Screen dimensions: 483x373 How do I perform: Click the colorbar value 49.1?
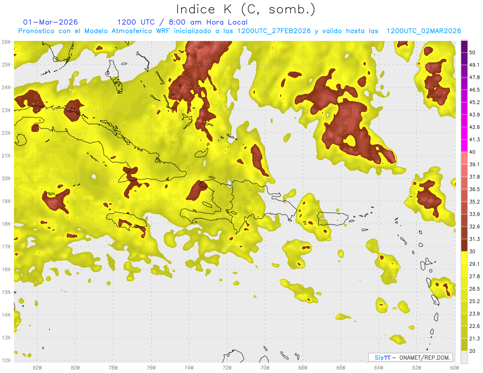tap(475, 65)
